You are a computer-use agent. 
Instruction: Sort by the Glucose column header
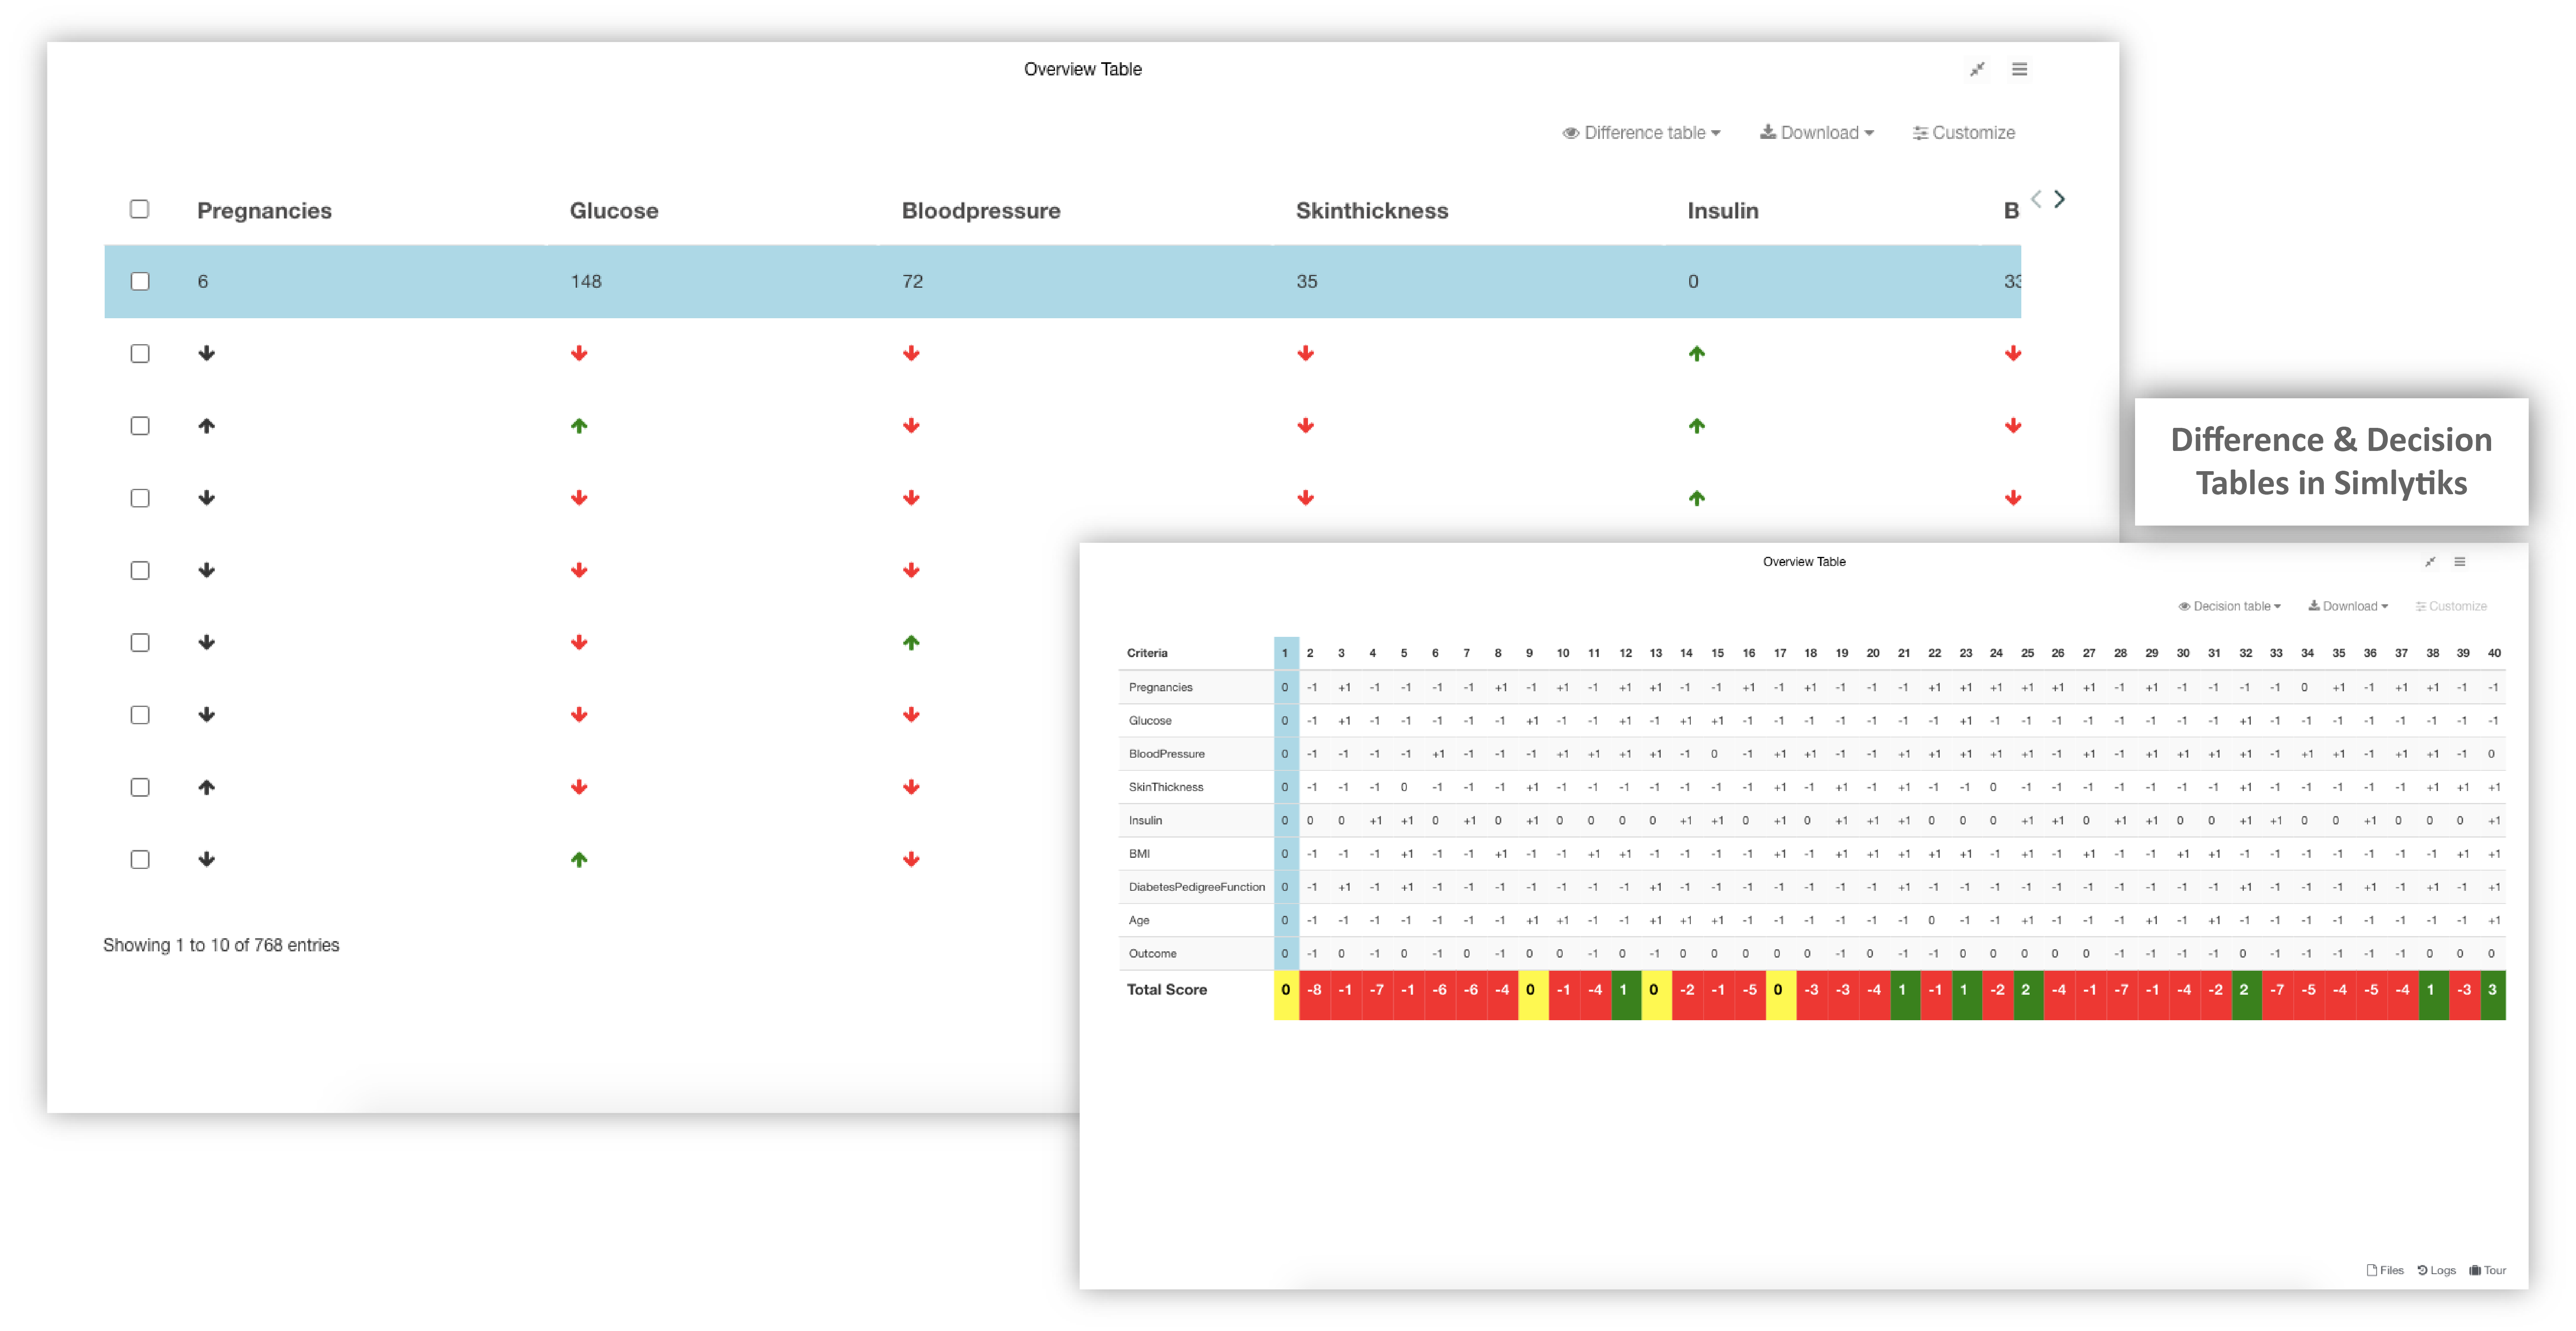click(614, 211)
